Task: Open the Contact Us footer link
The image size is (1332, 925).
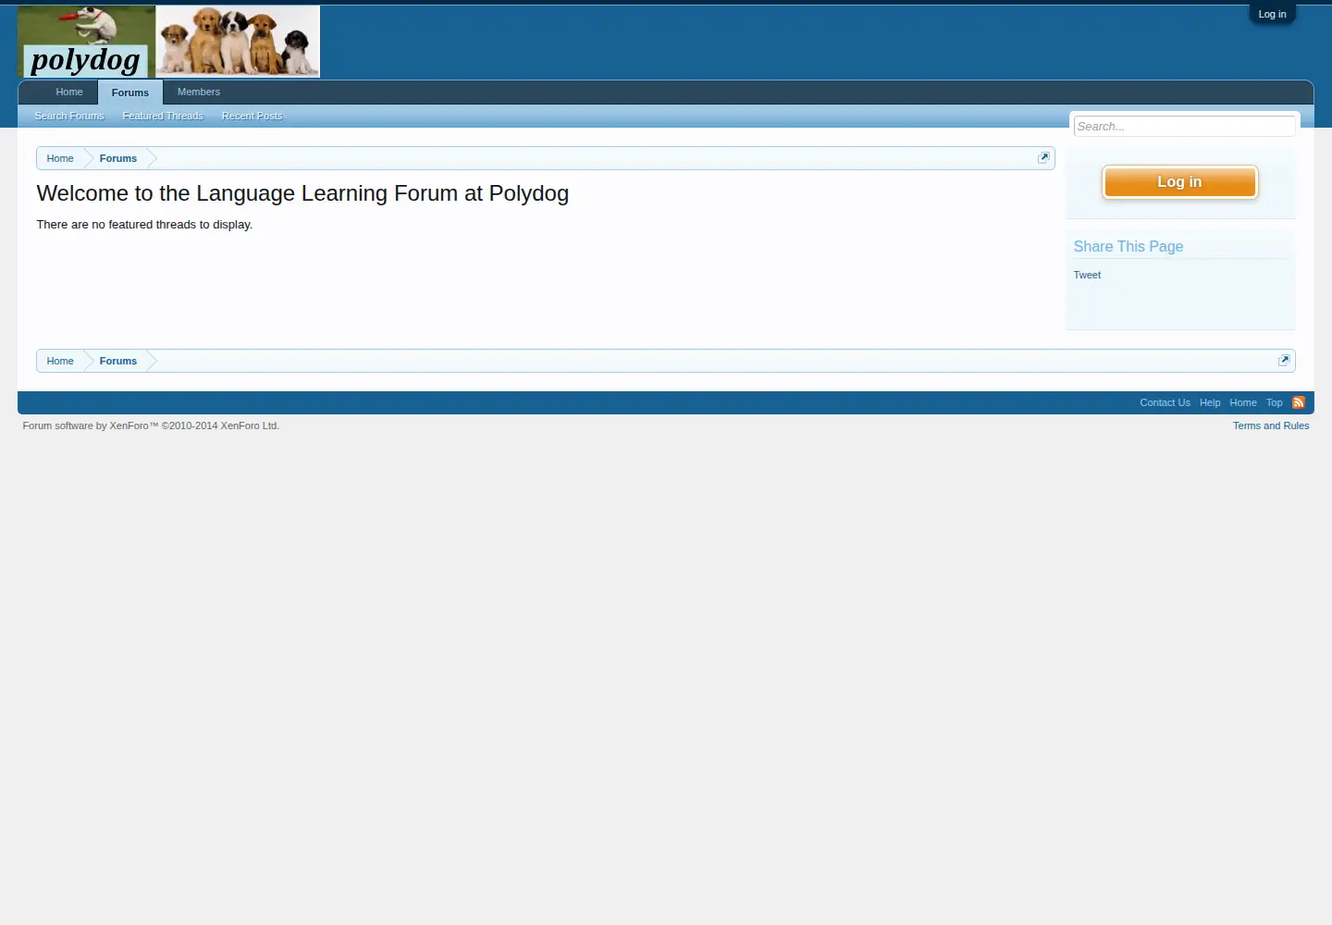Action: coord(1165,403)
